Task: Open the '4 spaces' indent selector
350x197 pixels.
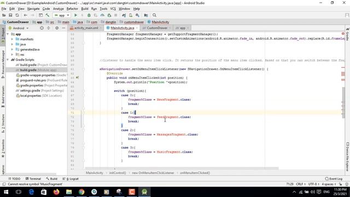Action: (x=329, y=184)
